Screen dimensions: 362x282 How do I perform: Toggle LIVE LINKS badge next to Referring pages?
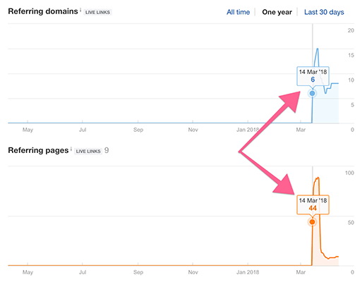(88, 151)
